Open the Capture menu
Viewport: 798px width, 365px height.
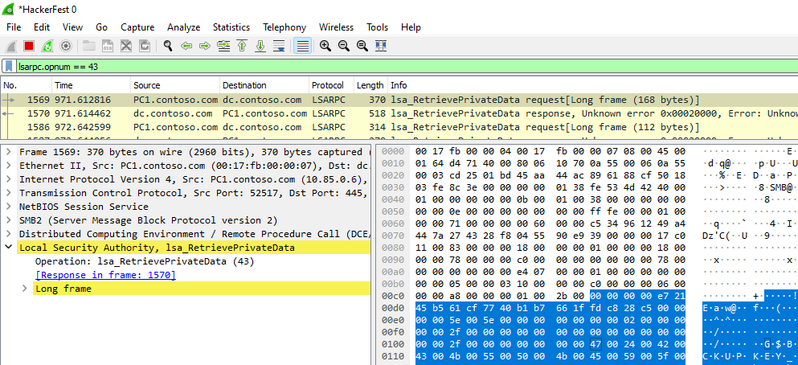137,27
